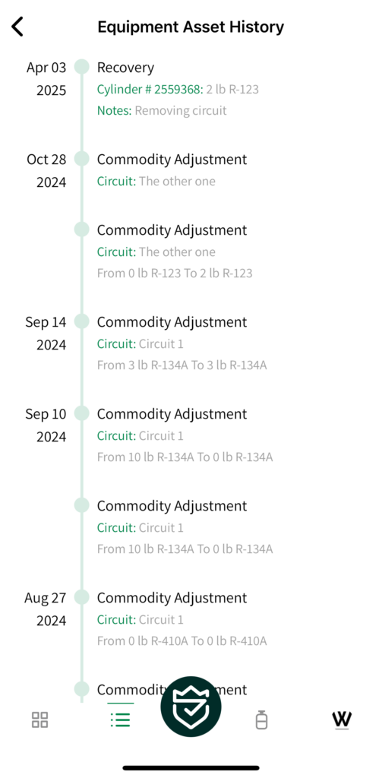
Task: Tap the Apr 03 2025 timeline dot
Action: [81, 67]
